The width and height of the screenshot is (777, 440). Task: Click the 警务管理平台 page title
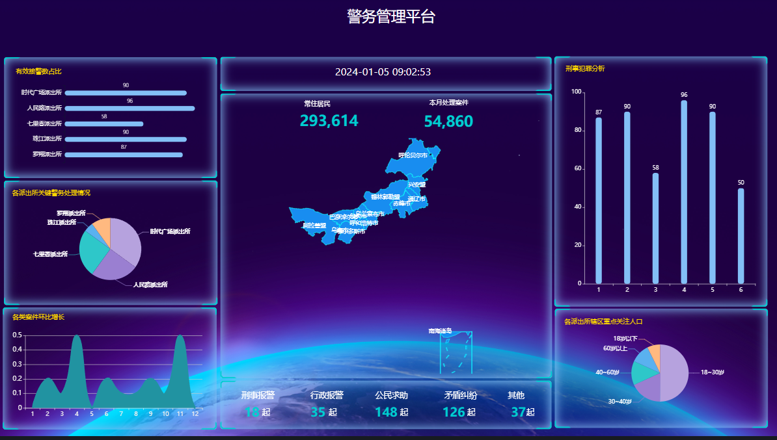click(x=391, y=16)
